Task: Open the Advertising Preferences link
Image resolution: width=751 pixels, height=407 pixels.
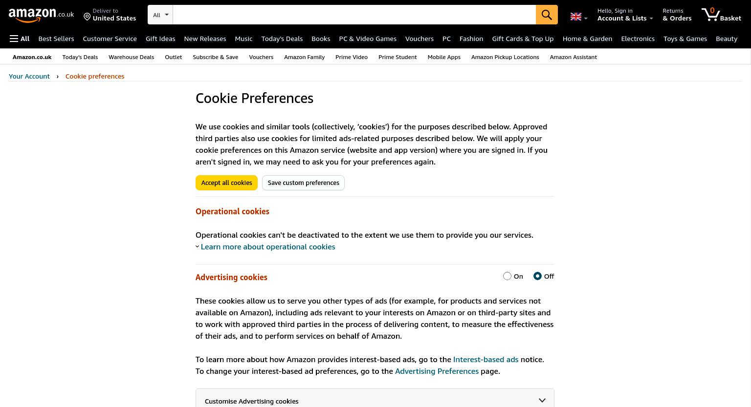Action: (437, 371)
